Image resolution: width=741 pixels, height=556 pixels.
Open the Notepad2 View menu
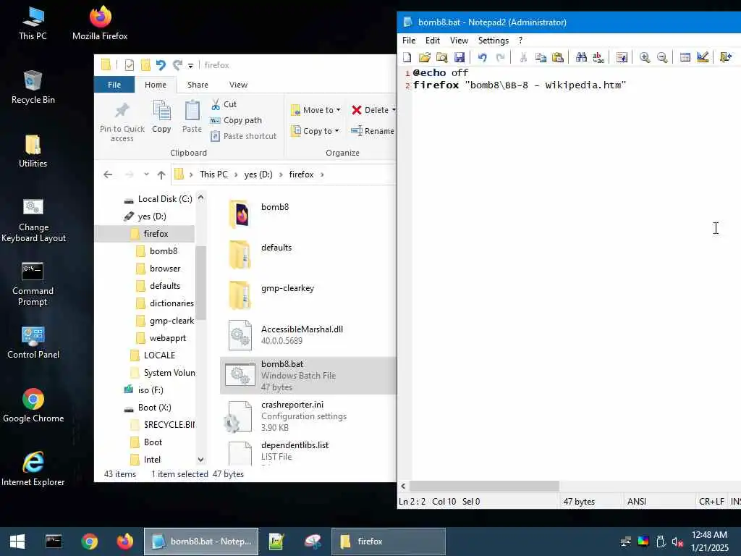459,41
